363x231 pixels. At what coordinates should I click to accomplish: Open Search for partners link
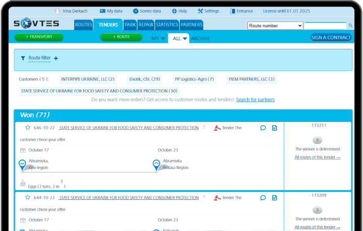(255, 100)
